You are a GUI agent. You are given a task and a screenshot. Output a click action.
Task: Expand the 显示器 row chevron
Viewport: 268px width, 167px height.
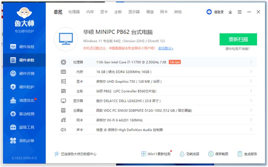(x=251, y=101)
